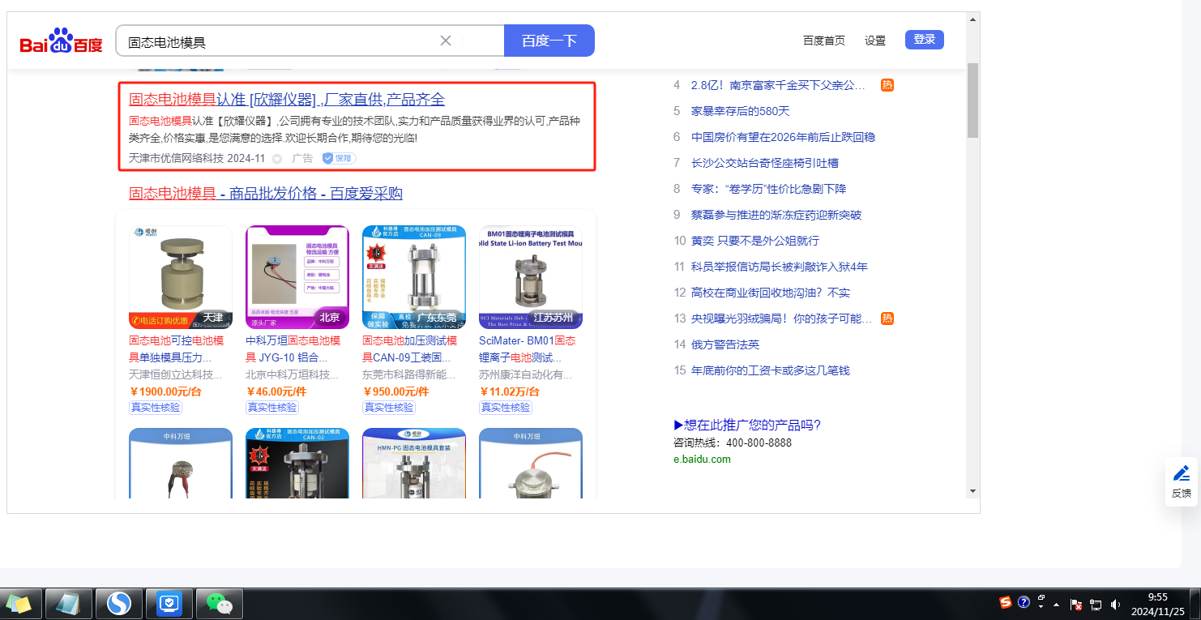Open the HMN-PG 固态电池模具套装 thumbnail

coord(414,463)
